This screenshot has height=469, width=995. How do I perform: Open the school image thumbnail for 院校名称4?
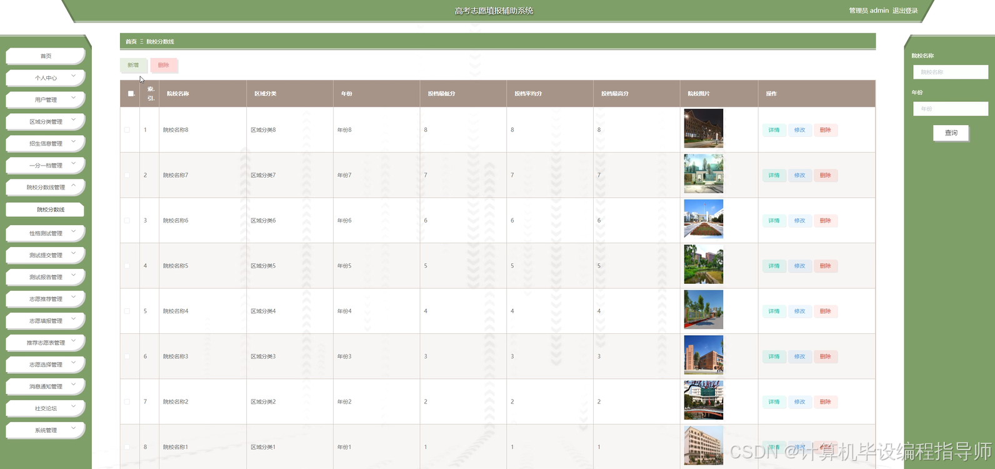[x=704, y=310]
